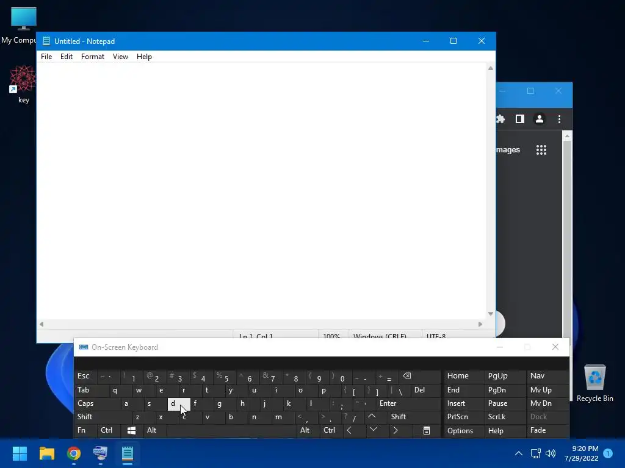This screenshot has width=625, height=468.
Task: Tap the highlighted d key
Action: click(x=179, y=403)
